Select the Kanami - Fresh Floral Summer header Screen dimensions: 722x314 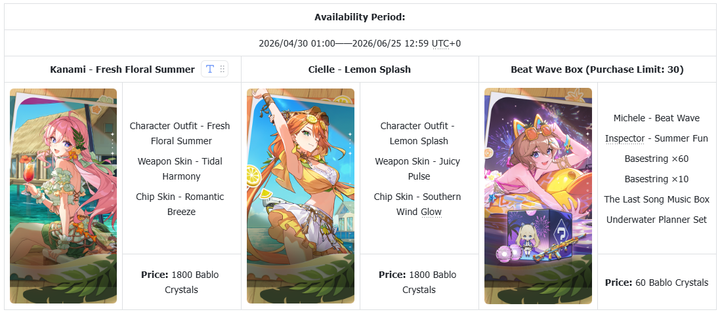click(122, 69)
